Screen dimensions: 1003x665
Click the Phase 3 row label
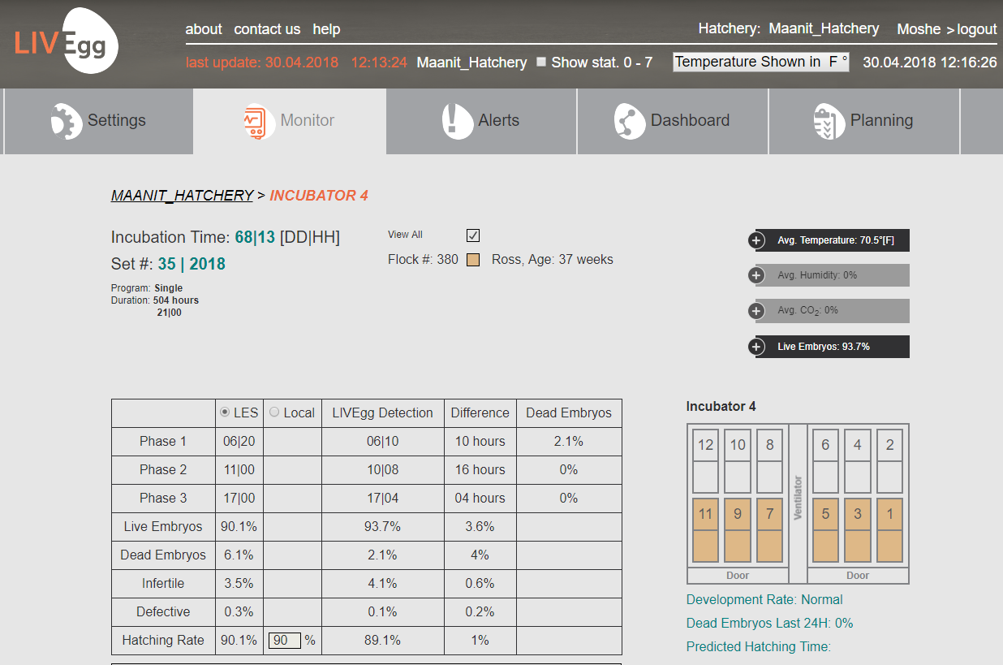click(x=163, y=499)
